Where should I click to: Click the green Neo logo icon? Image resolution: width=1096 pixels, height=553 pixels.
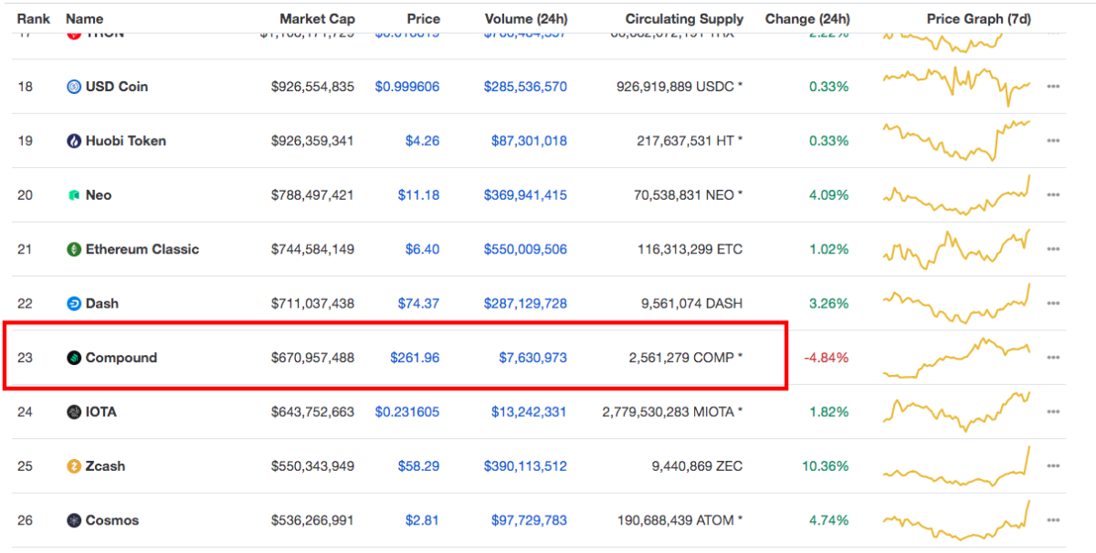pos(74,195)
